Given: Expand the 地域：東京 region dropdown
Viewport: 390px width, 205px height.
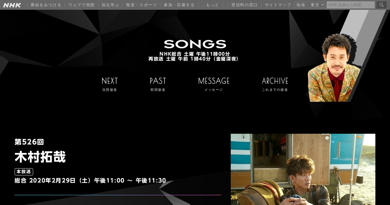Looking at the screenshot, I should (310, 5).
